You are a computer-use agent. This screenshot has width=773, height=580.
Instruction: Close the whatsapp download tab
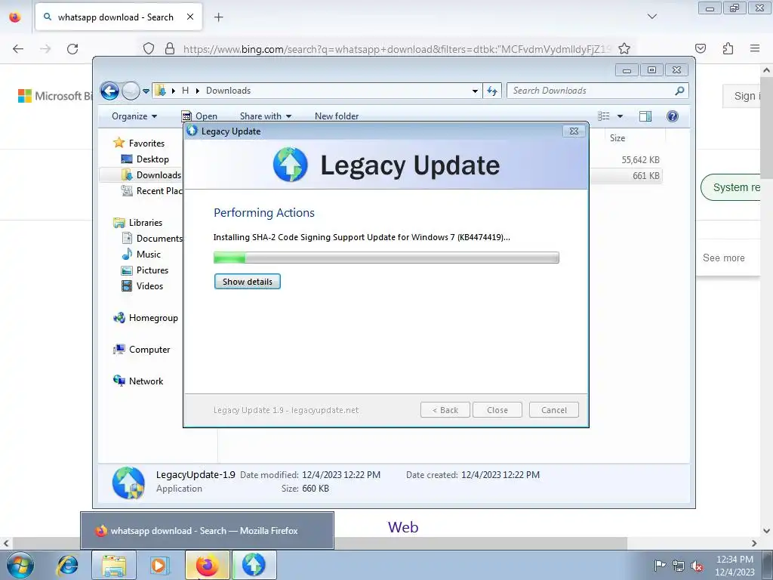point(190,17)
